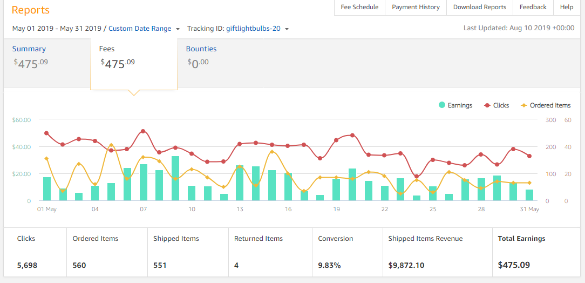The image size is (585, 283).
Task: Switch to the Summary tab
Action: [29, 49]
